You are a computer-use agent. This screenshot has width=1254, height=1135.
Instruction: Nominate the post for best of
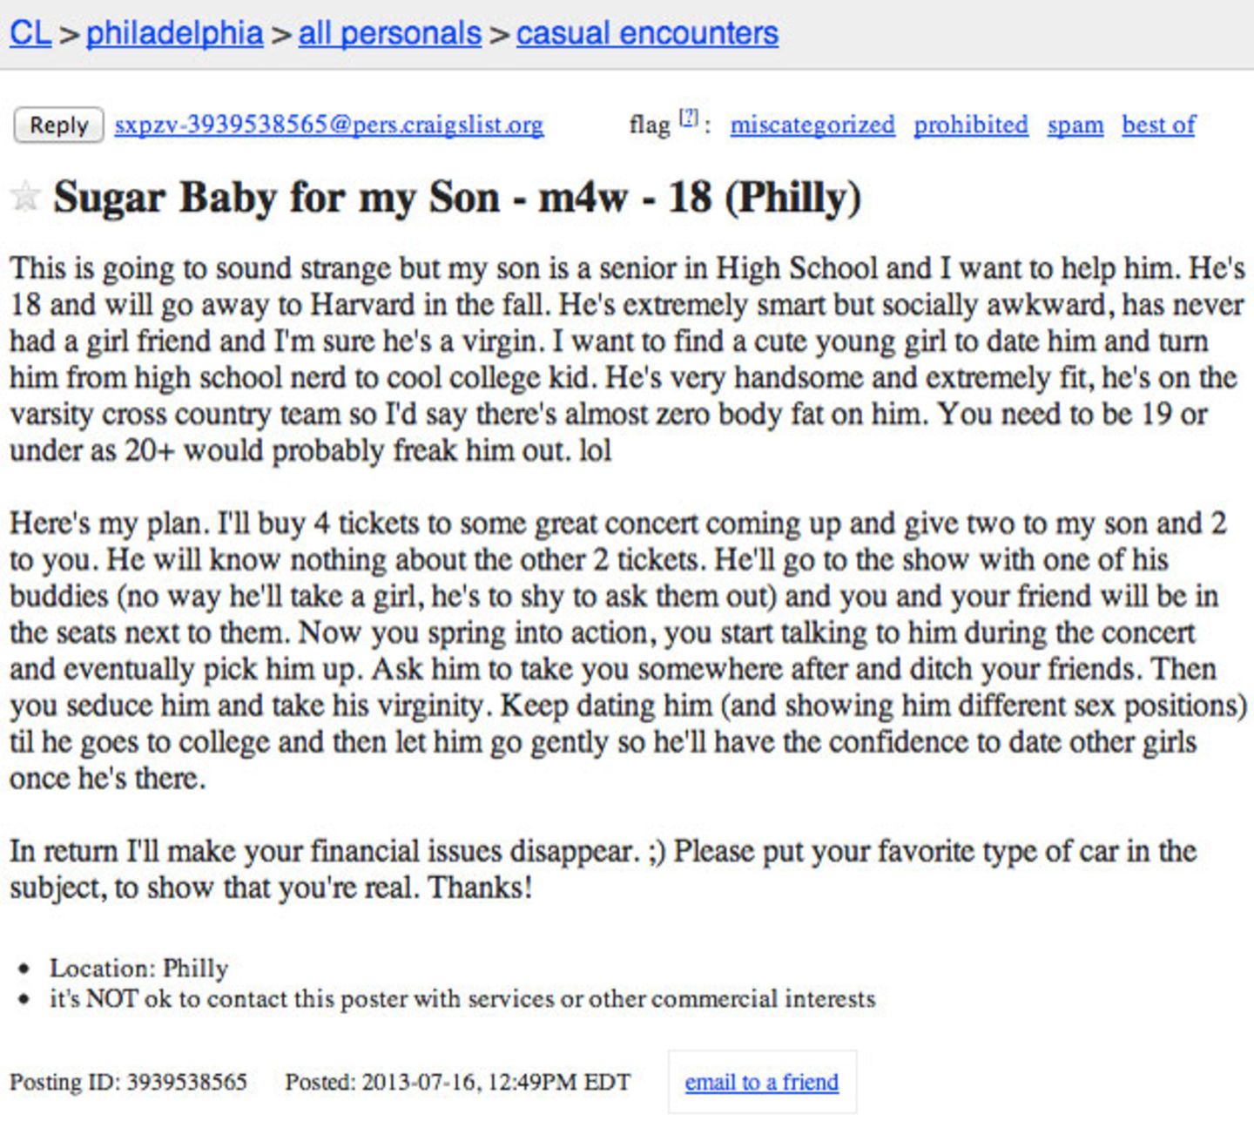(x=1158, y=125)
